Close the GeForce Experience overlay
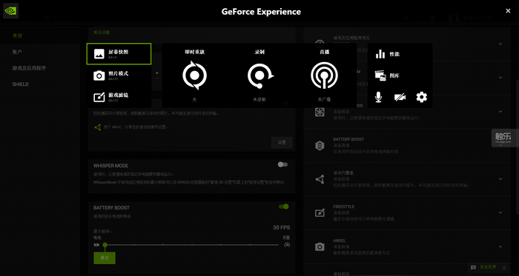The height and width of the screenshot is (276, 519). point(508,11)
